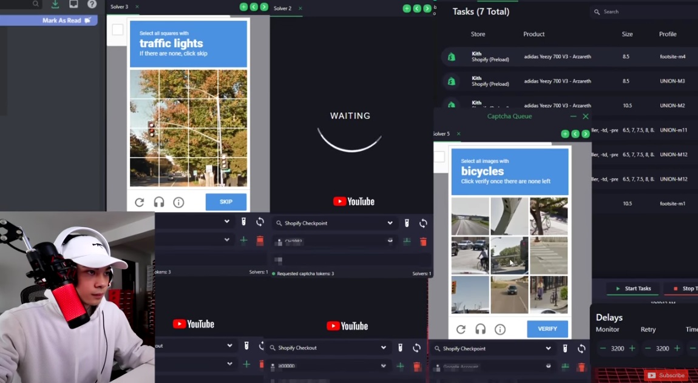Click the green back arrow in Captcha Queue window
Viewport: 698px width, 383px height.
coord(575,134)
